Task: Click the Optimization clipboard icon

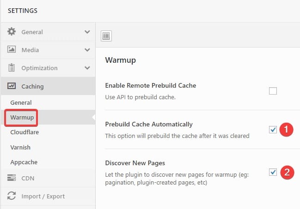Action: pyautogui.click(x=12, y=68)
